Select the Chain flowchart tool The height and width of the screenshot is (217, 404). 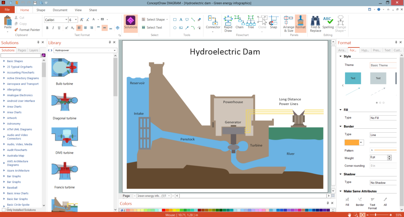(239, 22)
